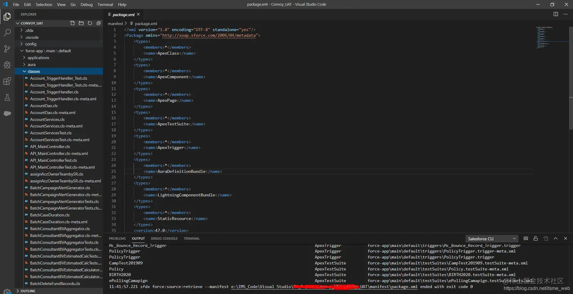
Task: Maximize the panel with the up chevron
Action: pyautogui.click(x=556, y=238)
